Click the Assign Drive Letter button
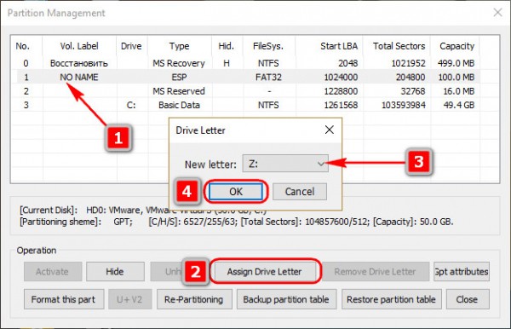Screen dimensions: 511x329 click(264, 271)
